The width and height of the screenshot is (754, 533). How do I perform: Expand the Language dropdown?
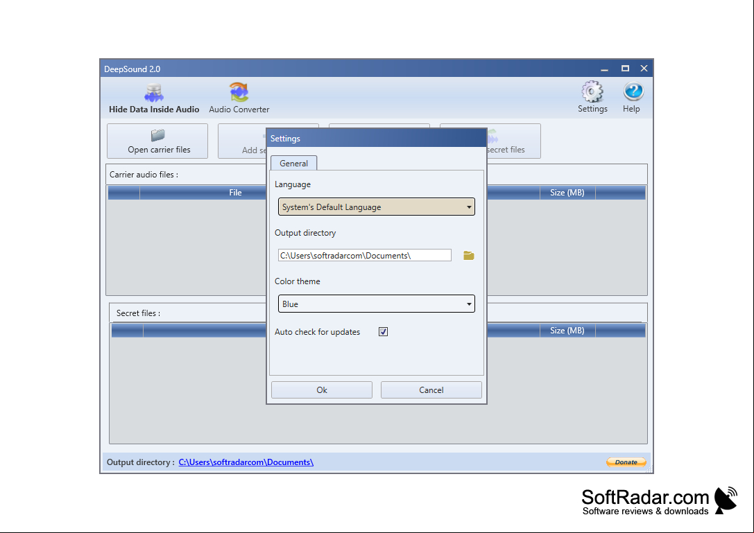pos(377,207)
